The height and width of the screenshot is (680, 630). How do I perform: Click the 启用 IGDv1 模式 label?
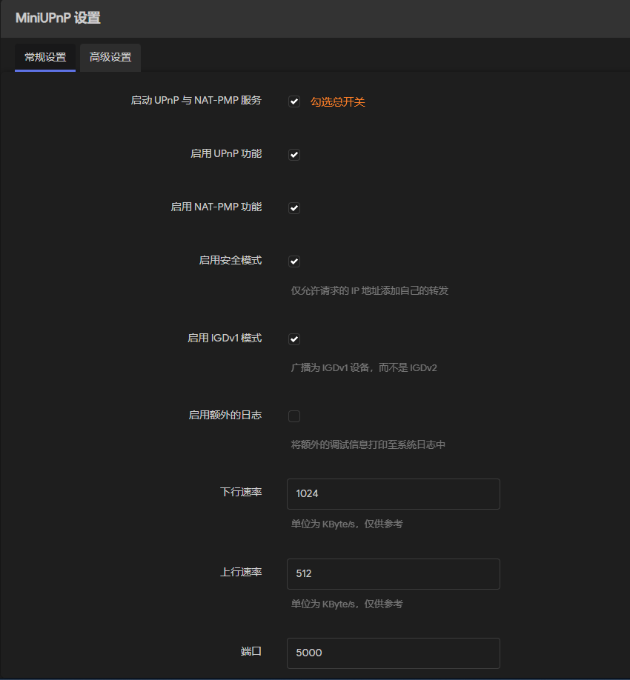pyautogui.click(x=225, y=338)
